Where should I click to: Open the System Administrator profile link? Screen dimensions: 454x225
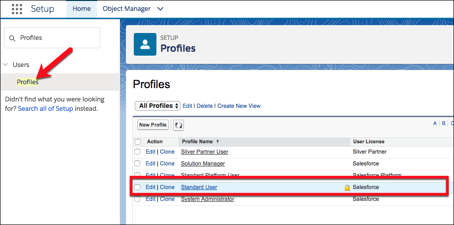tap(207, 199)
